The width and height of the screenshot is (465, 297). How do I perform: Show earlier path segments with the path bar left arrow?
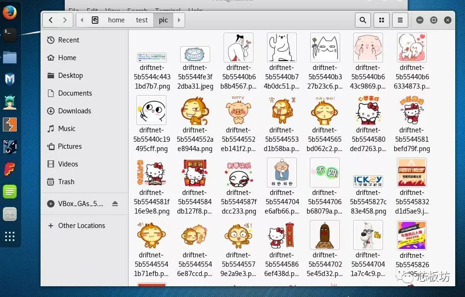point(82,20)
